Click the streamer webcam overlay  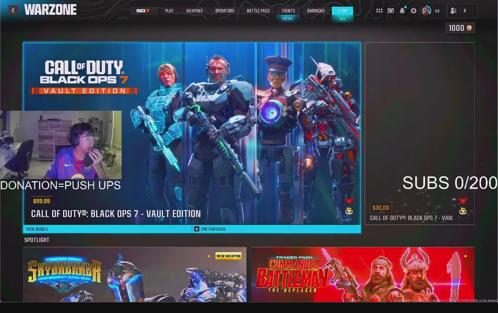click(x=61, y=145)
